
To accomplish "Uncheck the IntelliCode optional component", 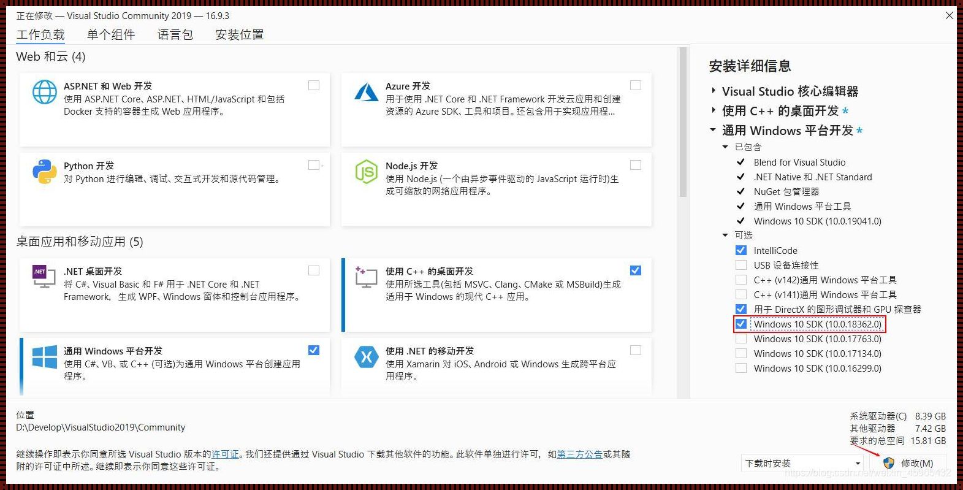I will click(x=741, y=250).
